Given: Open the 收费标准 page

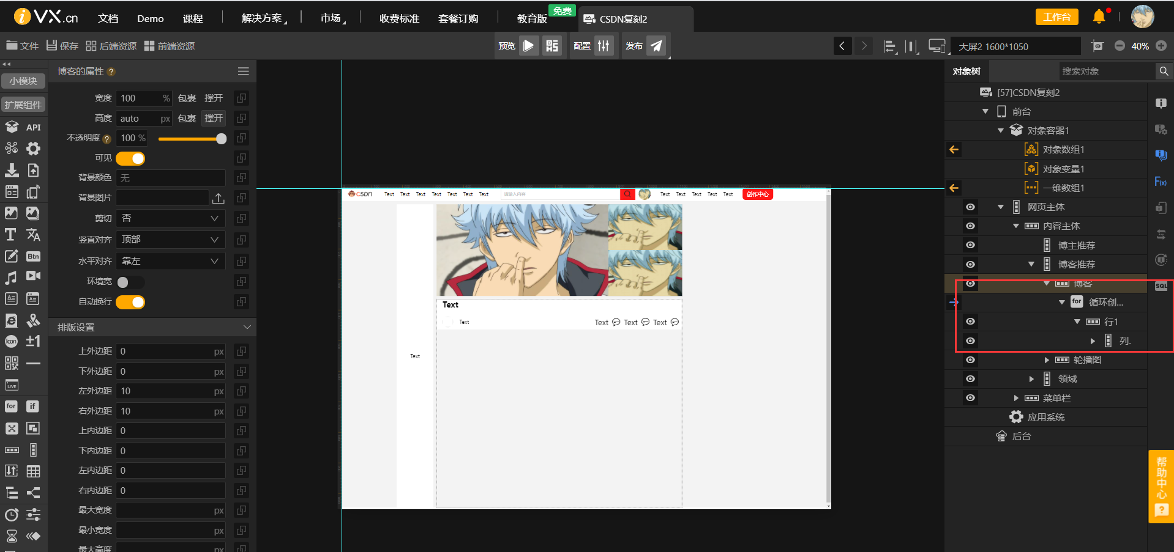Looking at the screenshot, I should tap(399, 18).
